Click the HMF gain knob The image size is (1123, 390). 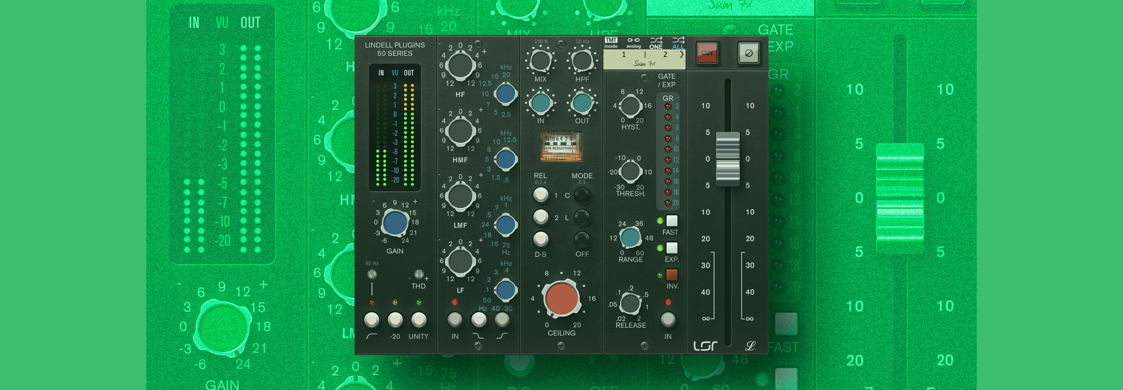pyautogui.click(x=461, y=131)
